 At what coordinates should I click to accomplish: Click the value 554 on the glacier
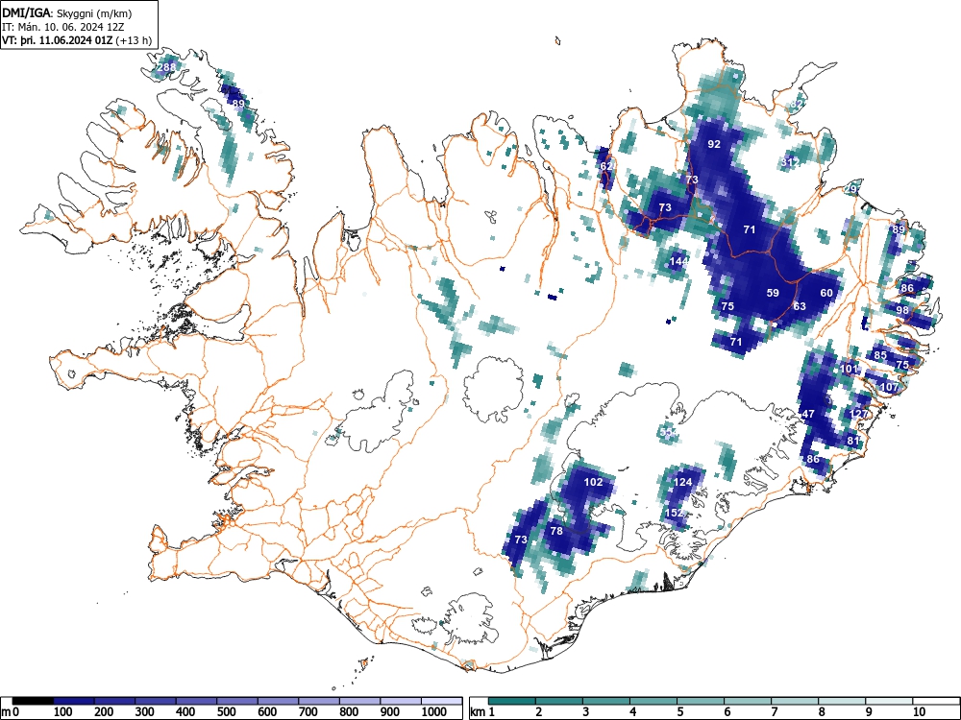tap(669, 432)
